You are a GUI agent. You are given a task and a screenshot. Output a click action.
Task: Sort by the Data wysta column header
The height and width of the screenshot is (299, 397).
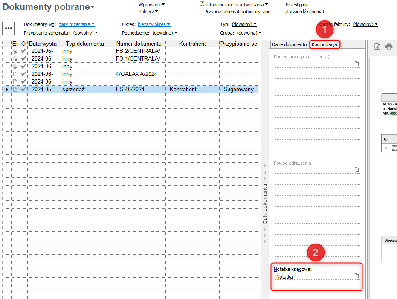[x=43, y=44]
